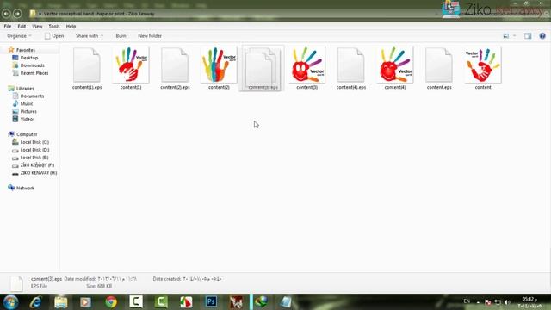Open the Documents library
This screenshot has width=551, height=310.
pos(32,96)
